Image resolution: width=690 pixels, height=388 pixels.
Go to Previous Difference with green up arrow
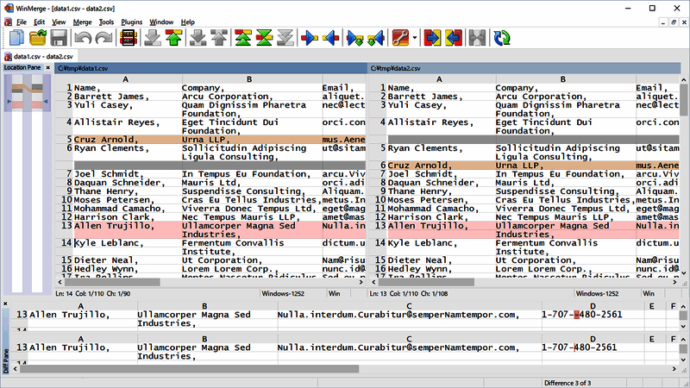(173, 37)
